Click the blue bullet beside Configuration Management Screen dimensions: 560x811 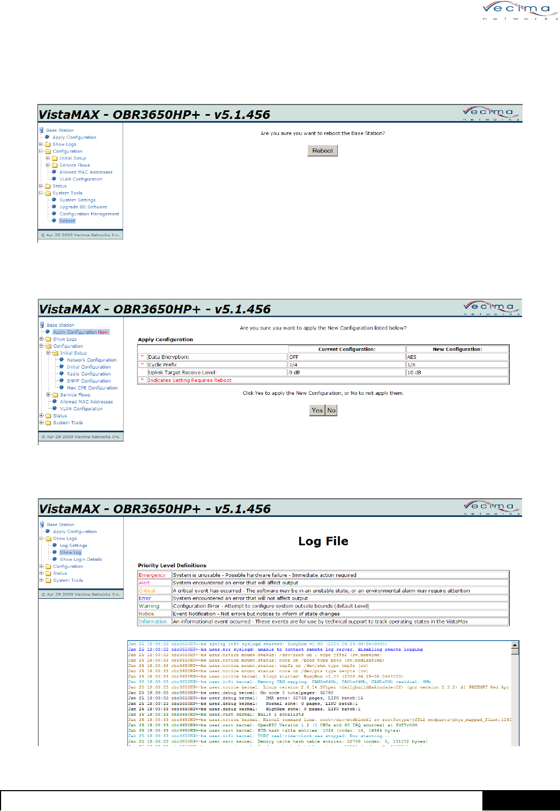pyautogui.click(x=54, y=213)
